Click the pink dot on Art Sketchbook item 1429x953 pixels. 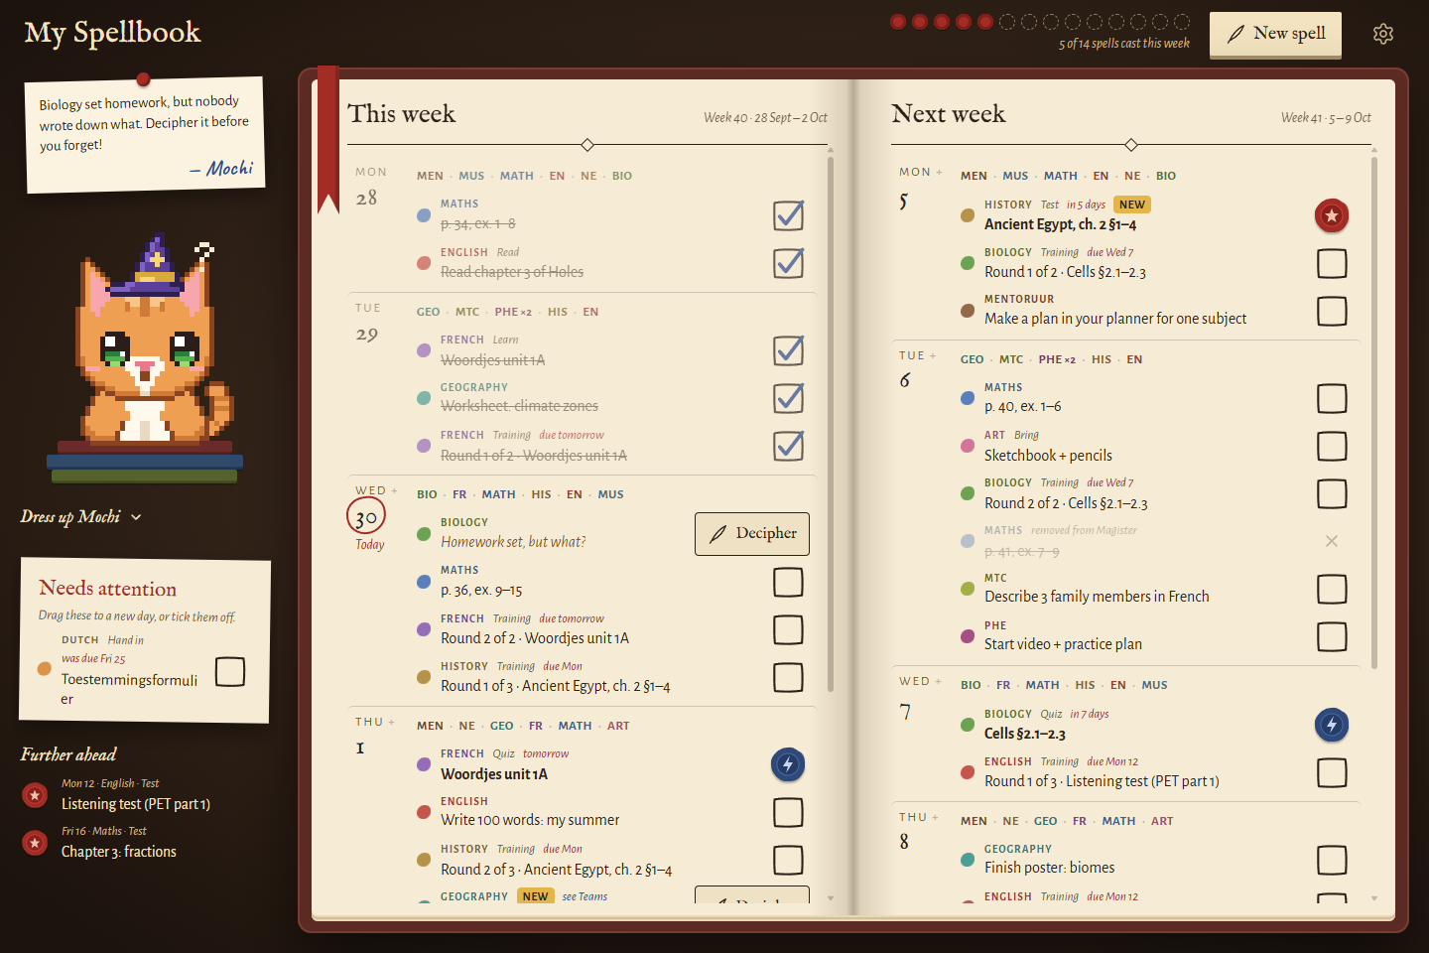(x=968, y=446)
